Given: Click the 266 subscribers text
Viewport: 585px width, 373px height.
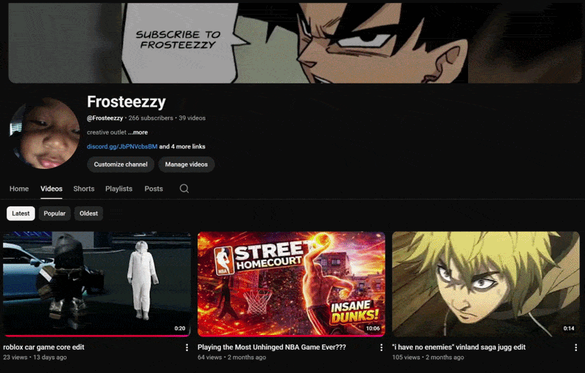Looking at the screenshot, I should coord(151,118).
